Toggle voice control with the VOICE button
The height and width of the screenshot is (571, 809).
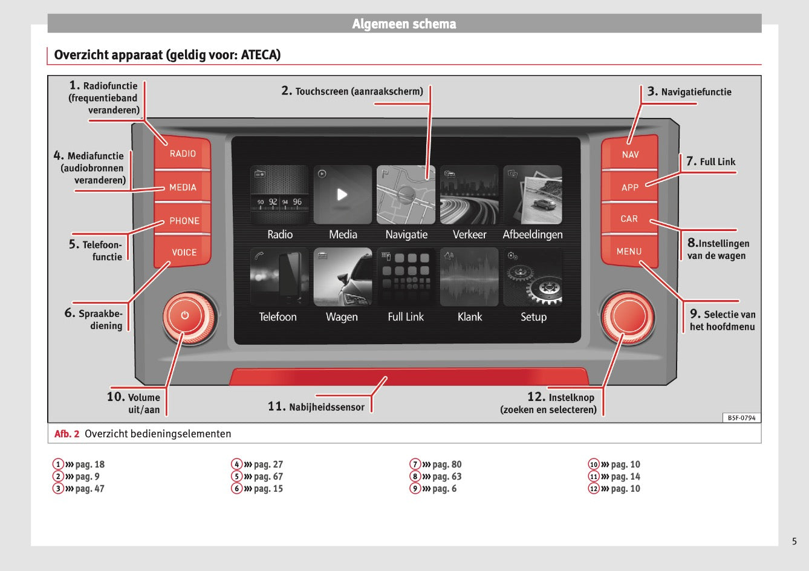(183, 252)
